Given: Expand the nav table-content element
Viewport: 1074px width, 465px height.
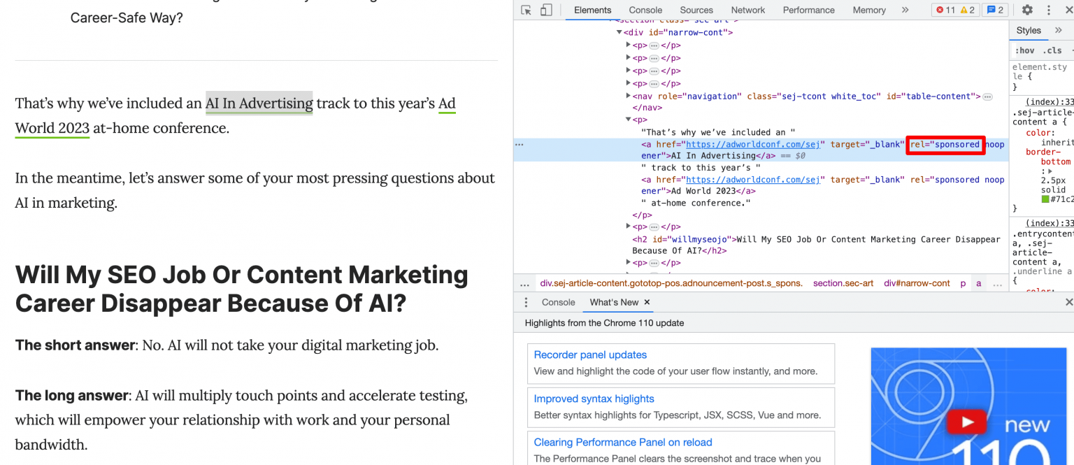Looking at the screenshot, I should pos(629,96).
